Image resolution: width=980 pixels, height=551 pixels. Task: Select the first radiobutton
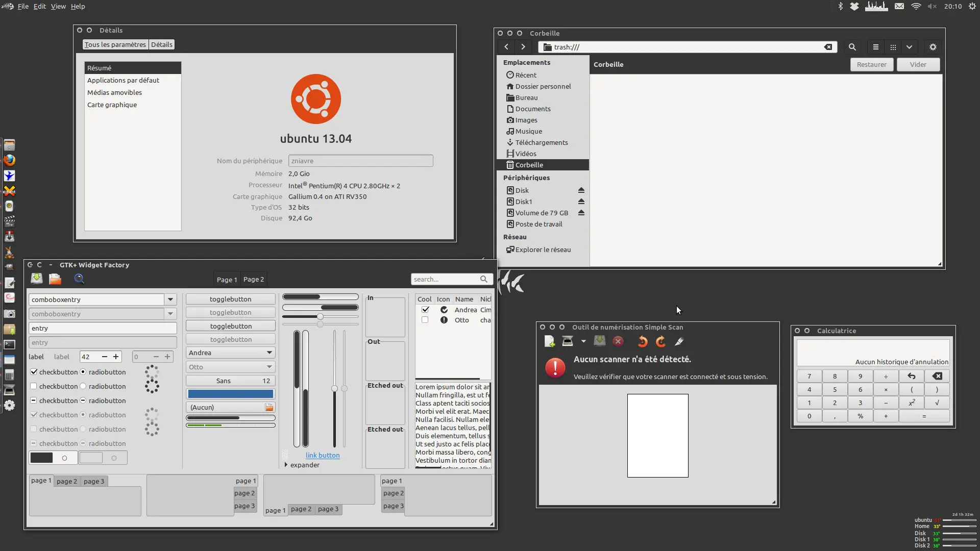click(x=83, y=372)
